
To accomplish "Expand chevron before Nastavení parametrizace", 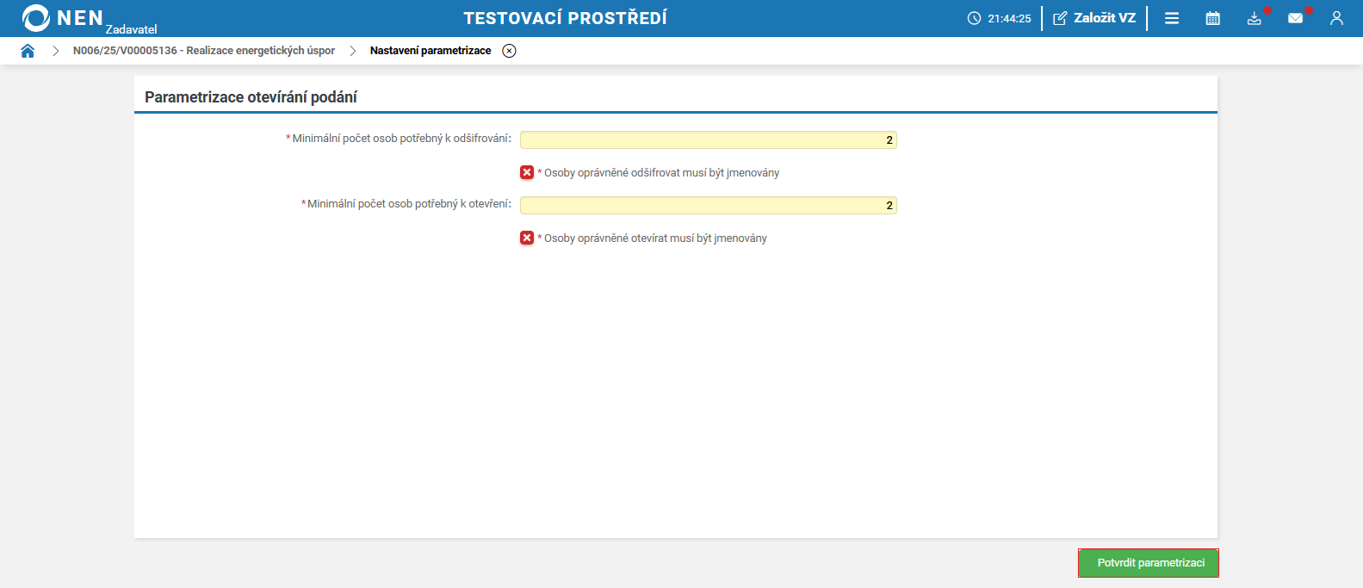I will click(x=353, y=51).
